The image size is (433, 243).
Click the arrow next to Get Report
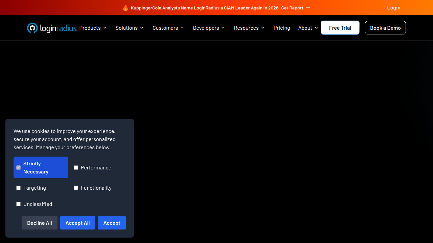pyautogui.click(x=308, y=8)
